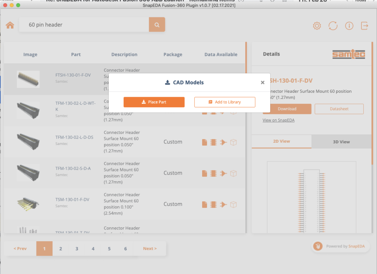Click the TSM-130-01-F-DV description text
This screenshot has height=274, width=377.
(x=122, y=204)
